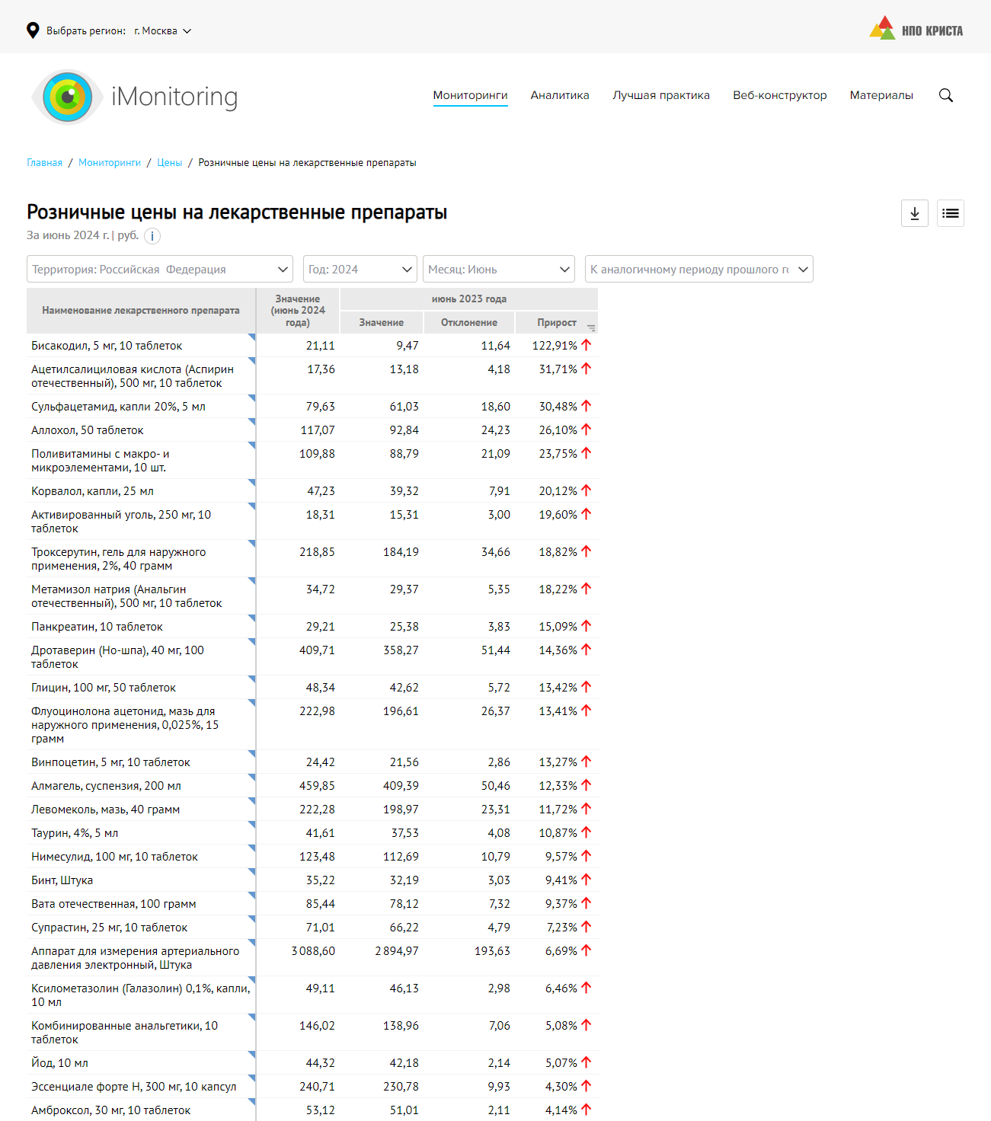Viewport: 991px width, 1121px height.
Task: Click sort icon in Прирост column header
Action: point(591,327)
